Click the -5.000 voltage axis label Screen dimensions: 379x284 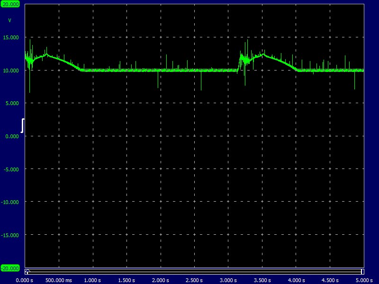coord(11,169)
